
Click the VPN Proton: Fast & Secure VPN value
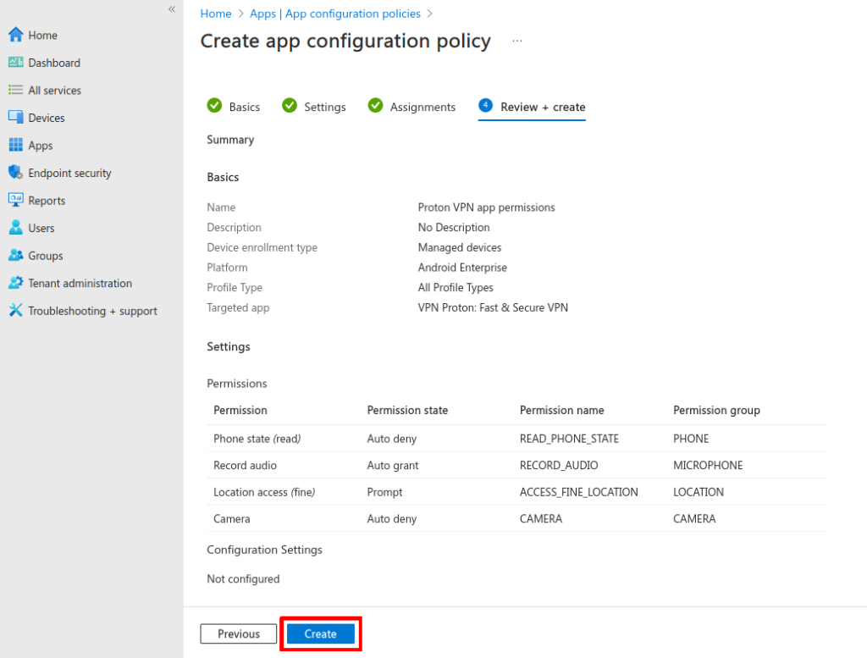[x=493, y=307]
